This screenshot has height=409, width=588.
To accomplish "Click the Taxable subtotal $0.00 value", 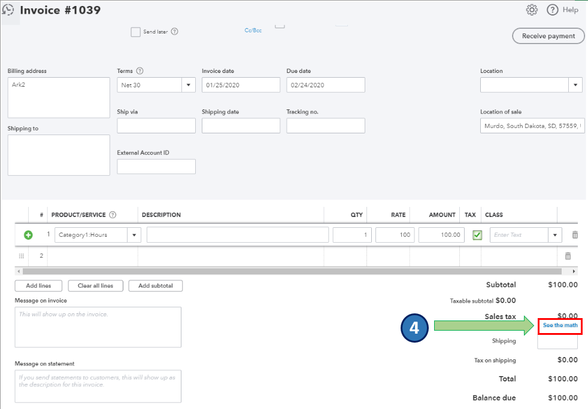I will click(505, 300).
